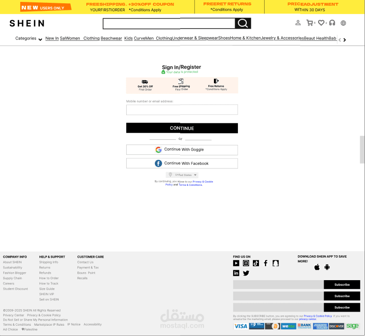Viewport: 365px width, 336px height.
Task: Click the Get 30% Off truck icon
Action: [x=145, y=82]
